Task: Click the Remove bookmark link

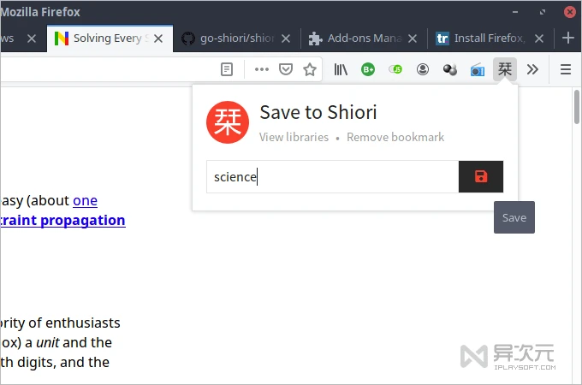Action: tap(395, 137)
